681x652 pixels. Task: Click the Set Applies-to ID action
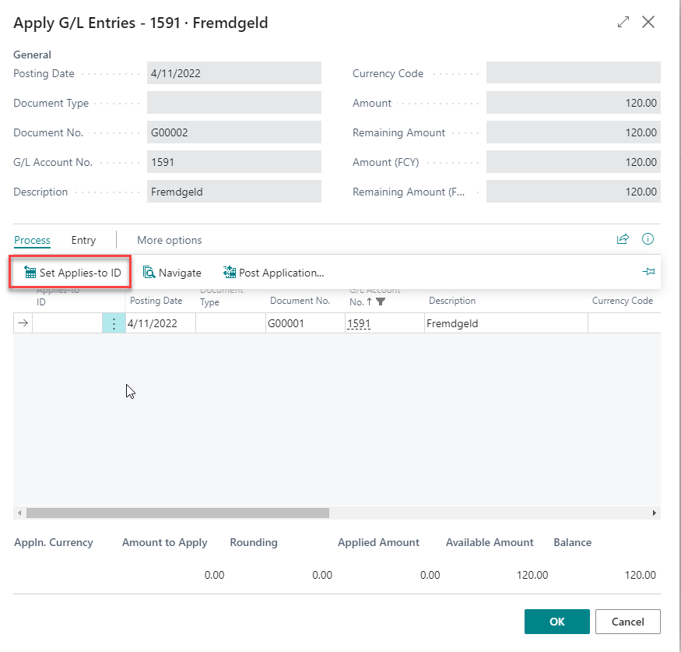[x=72, y=273]
